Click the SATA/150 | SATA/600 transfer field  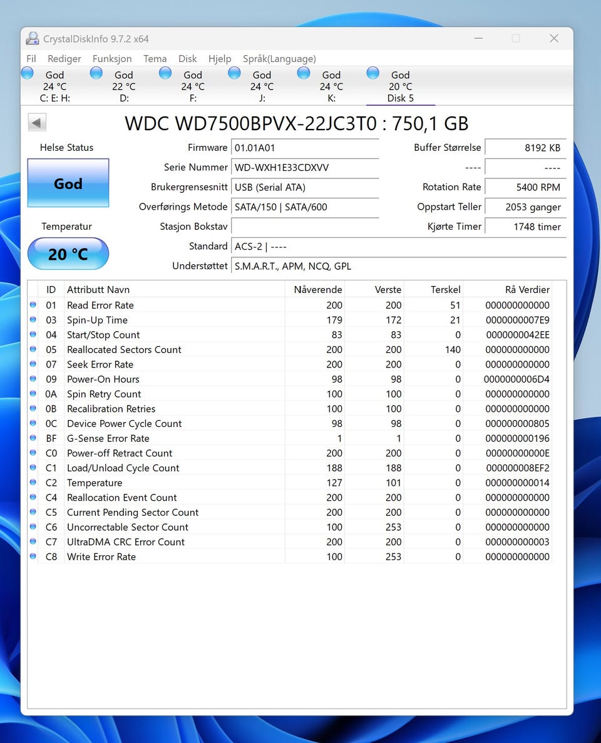click(x=305, y=207)
